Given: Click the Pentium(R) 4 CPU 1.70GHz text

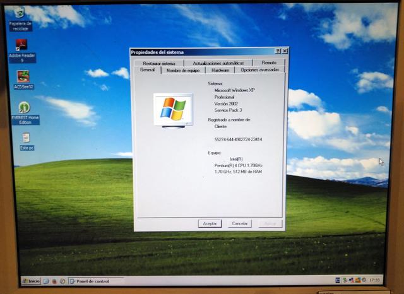Looking at the screenshot, I should 239,165.
